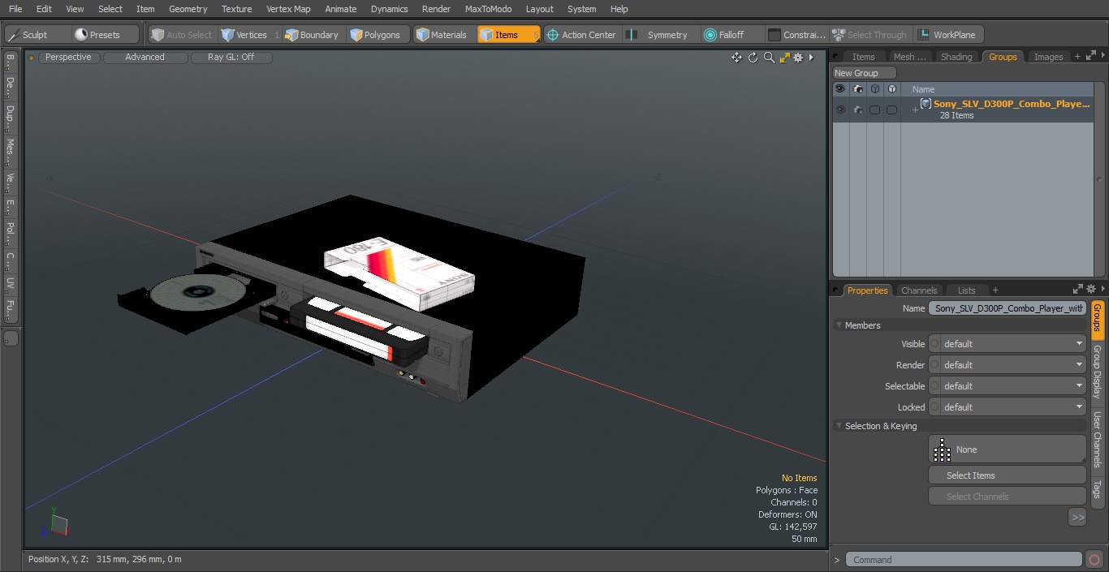Image resolution: width=1109 pixels, height=572 pixels.
Task: Toggle visibility eye for Sony_SLV_D300P group
Action: coord(839,110)
